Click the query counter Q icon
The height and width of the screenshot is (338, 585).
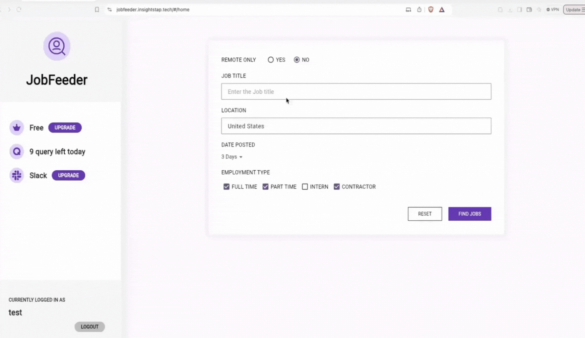(x=16, y=151)
